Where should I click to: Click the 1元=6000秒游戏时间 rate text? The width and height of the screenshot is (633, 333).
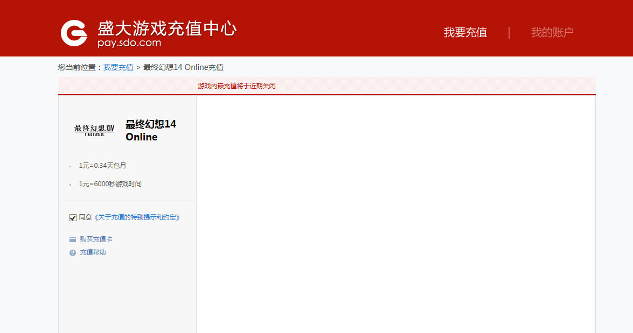point(110,184)
